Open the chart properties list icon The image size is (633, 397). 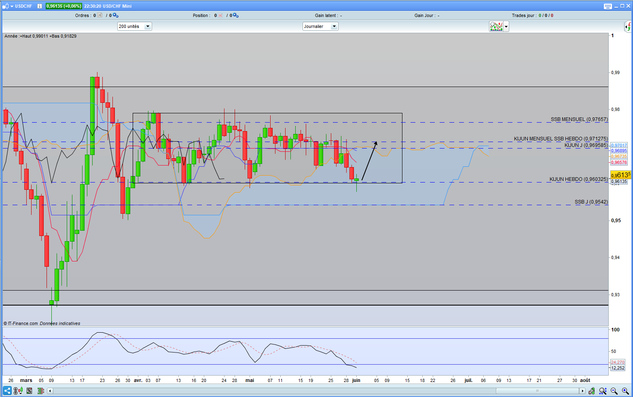(x=29, y=391)
